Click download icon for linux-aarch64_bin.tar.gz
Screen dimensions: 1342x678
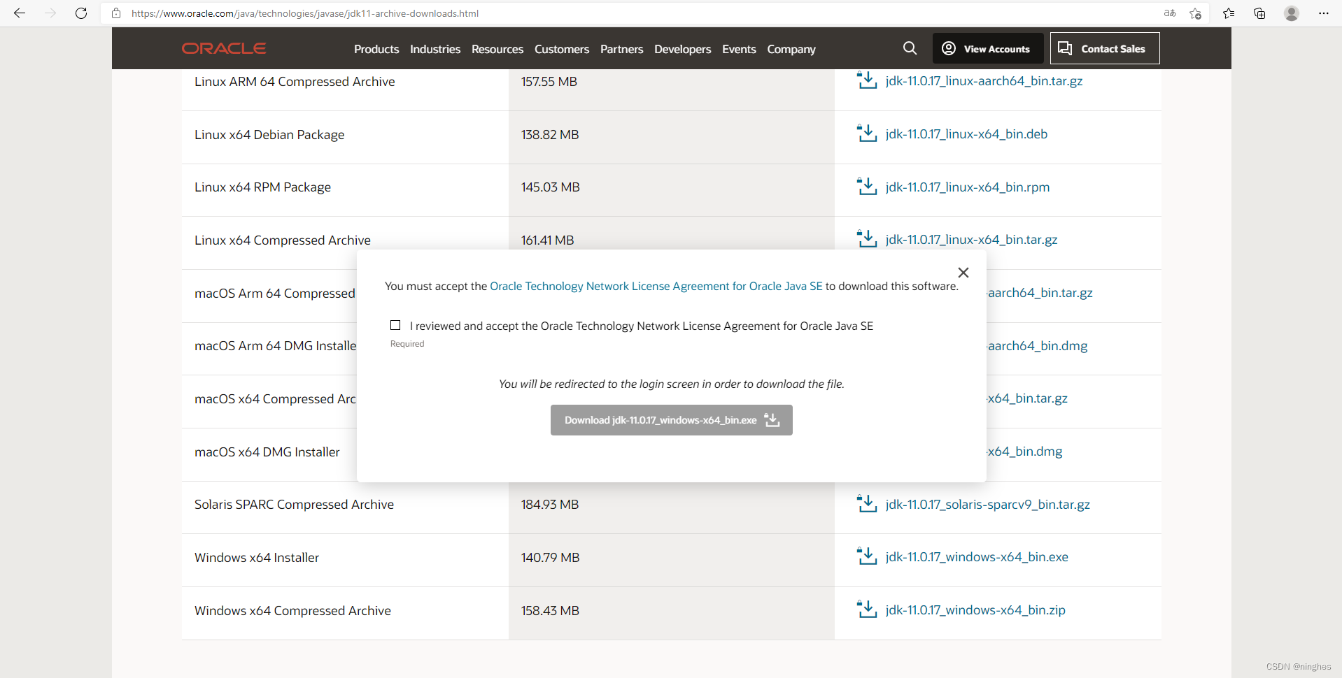click(867, 80)
